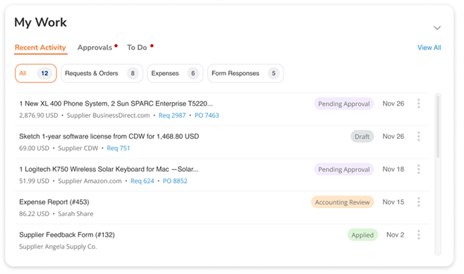
Task: Switch to the To Do tab
Action: pos(137,48)
